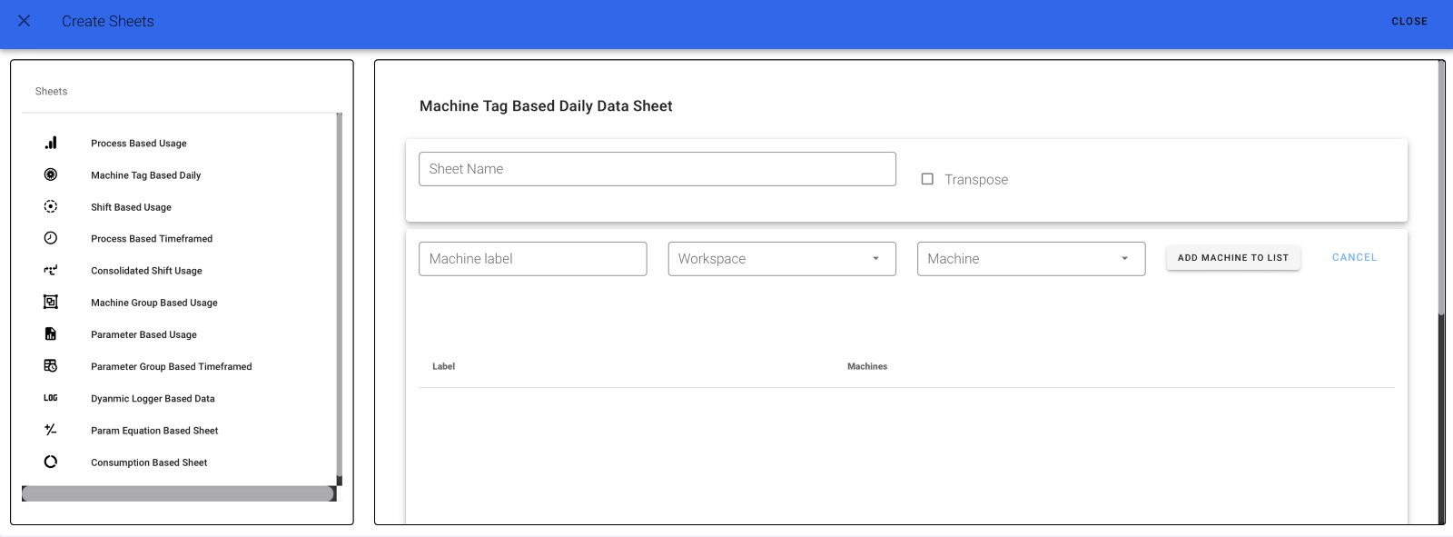1453x537 pixels.
Task: Click the Label column header
Action: click(443, 366)
